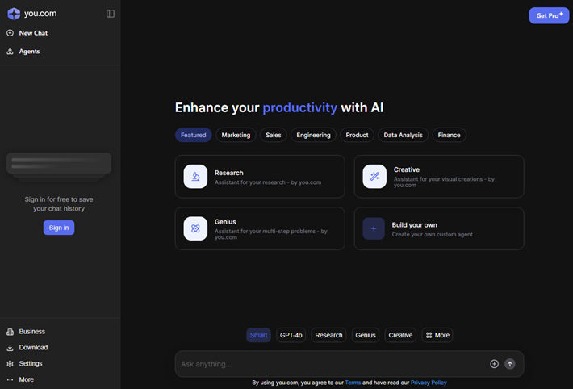
Task: Select the Finance category tab
Action: coord(449,135)
